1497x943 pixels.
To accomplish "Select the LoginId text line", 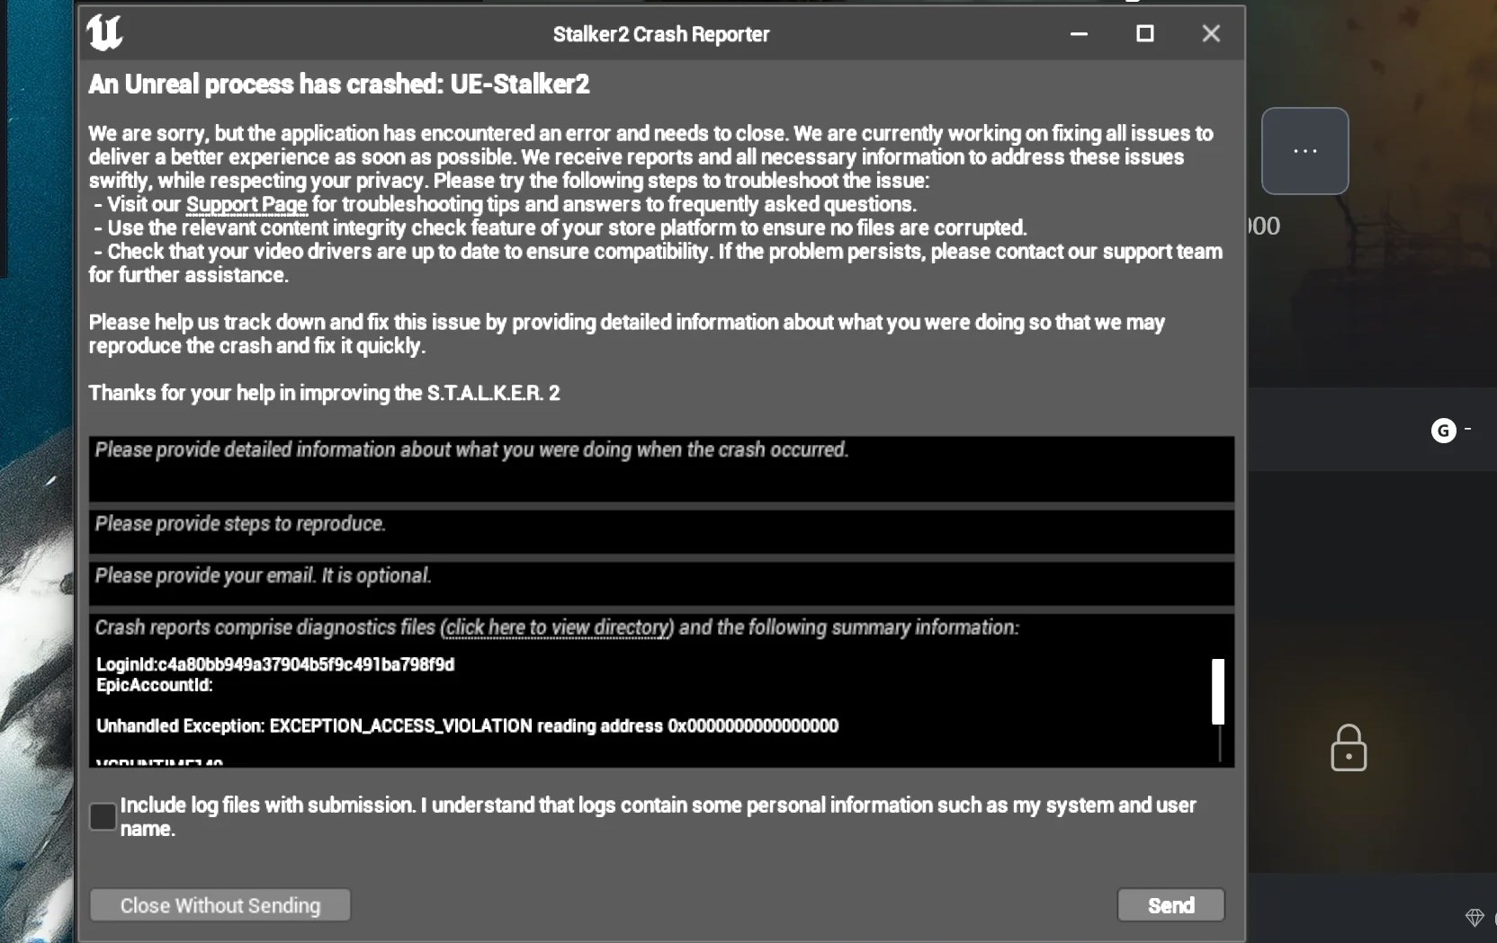I will pyautogui.click(x=275, y=664).
